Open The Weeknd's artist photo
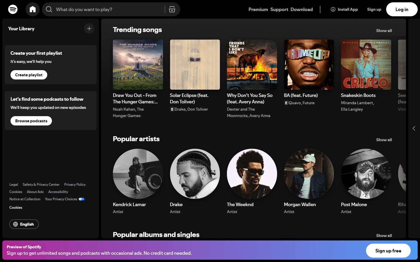 click(252, 174)
